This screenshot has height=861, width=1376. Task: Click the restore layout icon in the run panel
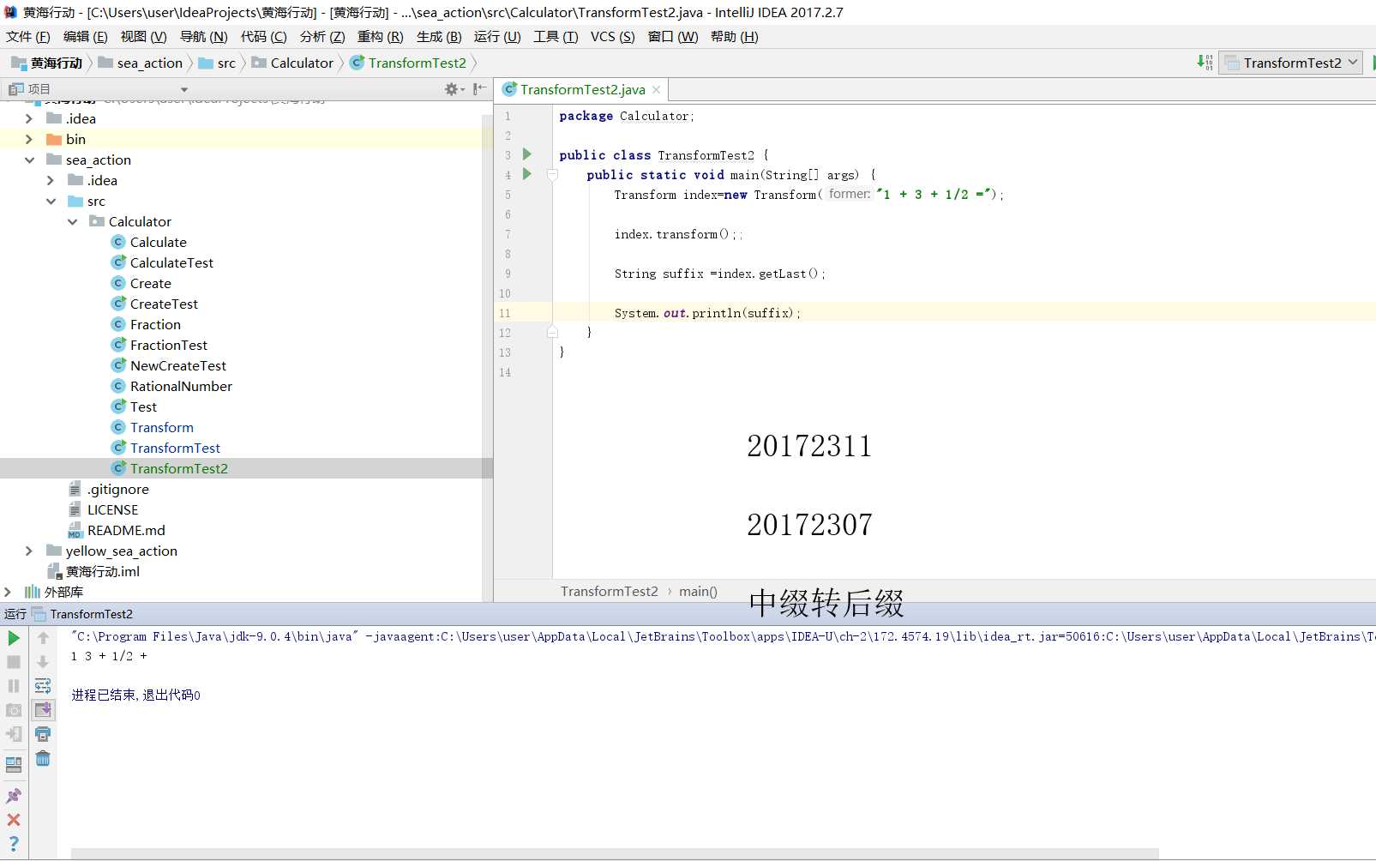(x=14, y=764)
